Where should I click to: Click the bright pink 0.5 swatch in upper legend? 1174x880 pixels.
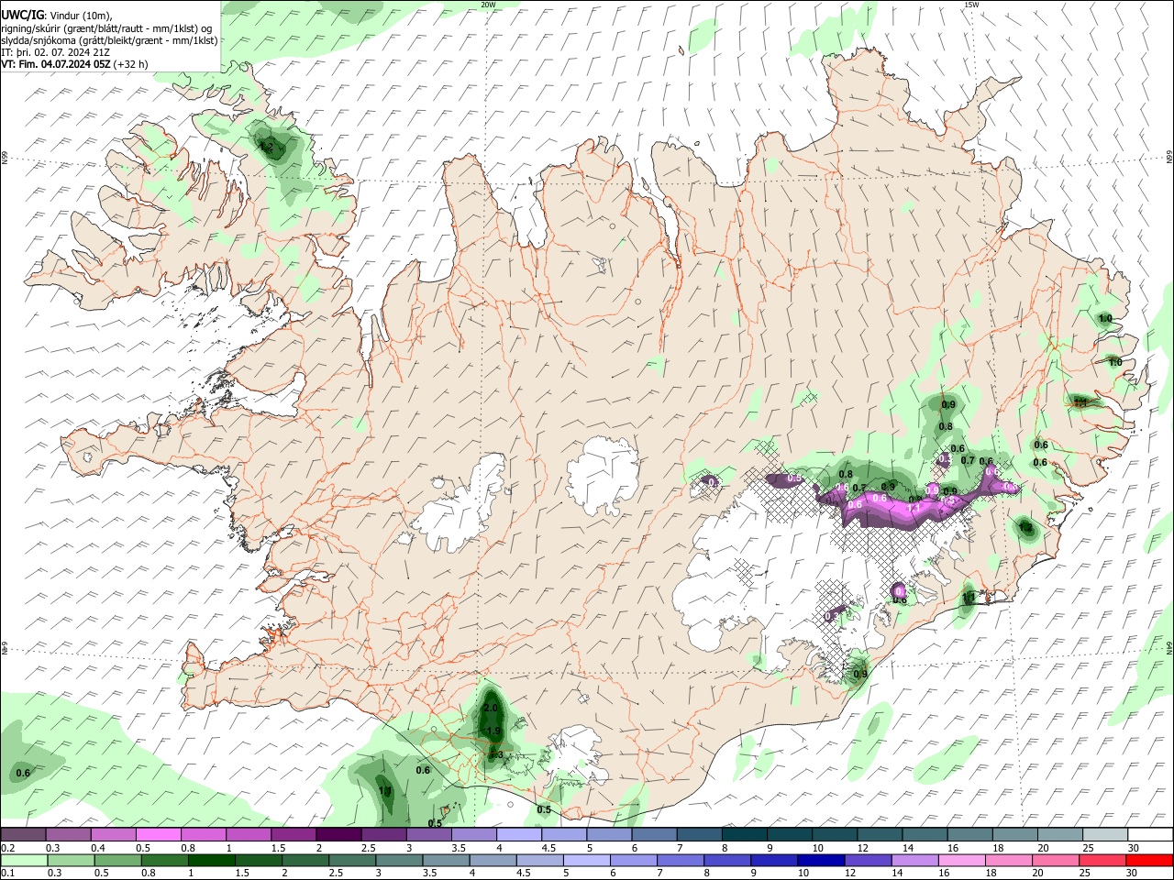(x=158, y=834)
